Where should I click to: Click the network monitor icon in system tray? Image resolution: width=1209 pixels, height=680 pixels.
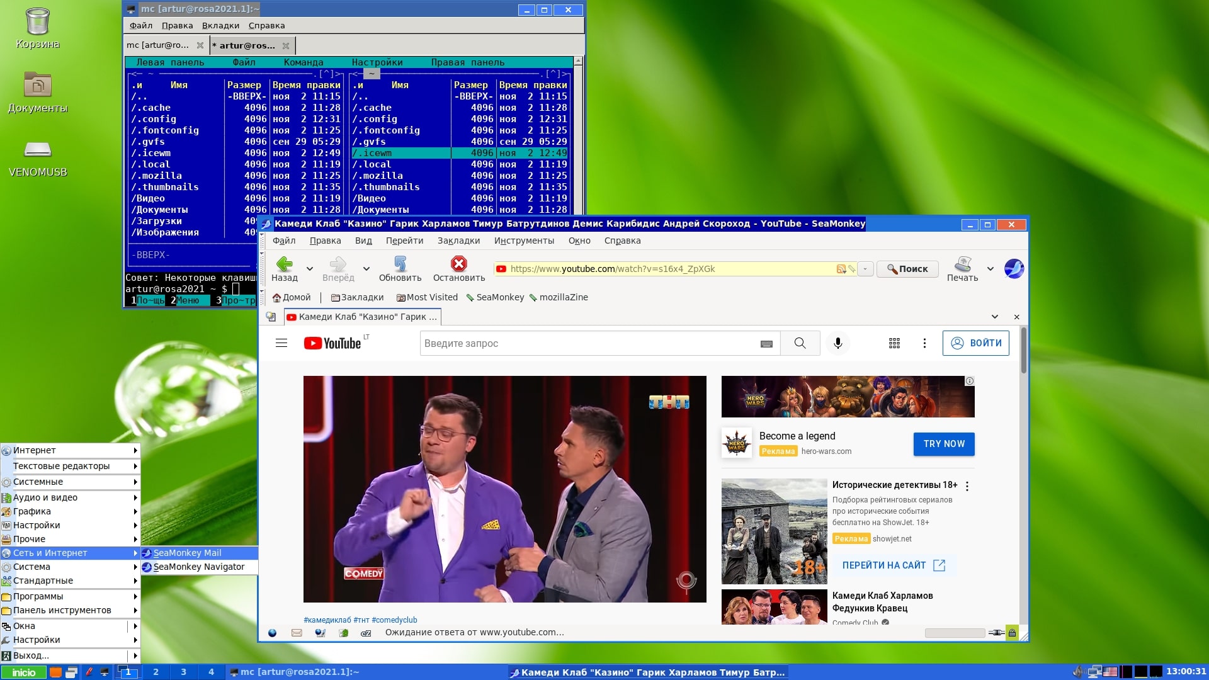pos(1094,672)
